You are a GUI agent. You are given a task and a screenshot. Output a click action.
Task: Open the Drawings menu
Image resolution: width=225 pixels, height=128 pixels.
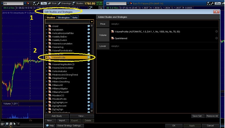coord(64,3)
